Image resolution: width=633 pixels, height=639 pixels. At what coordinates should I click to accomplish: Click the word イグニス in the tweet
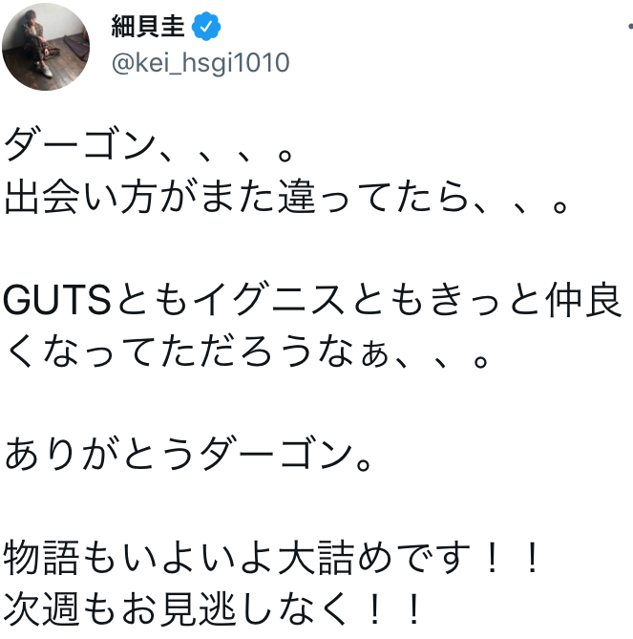point(268,300)
